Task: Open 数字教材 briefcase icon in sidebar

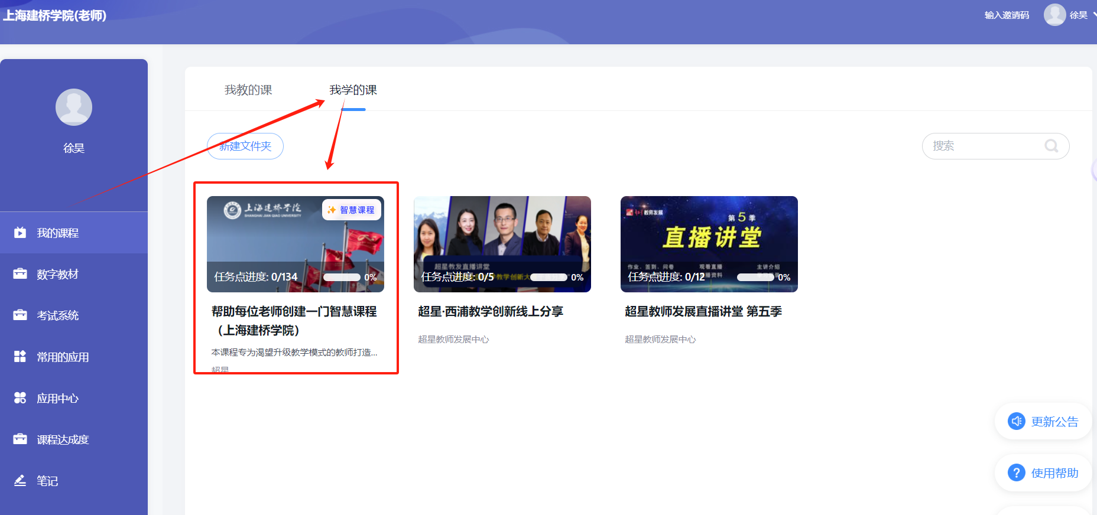Action: [x=20, y=274]
